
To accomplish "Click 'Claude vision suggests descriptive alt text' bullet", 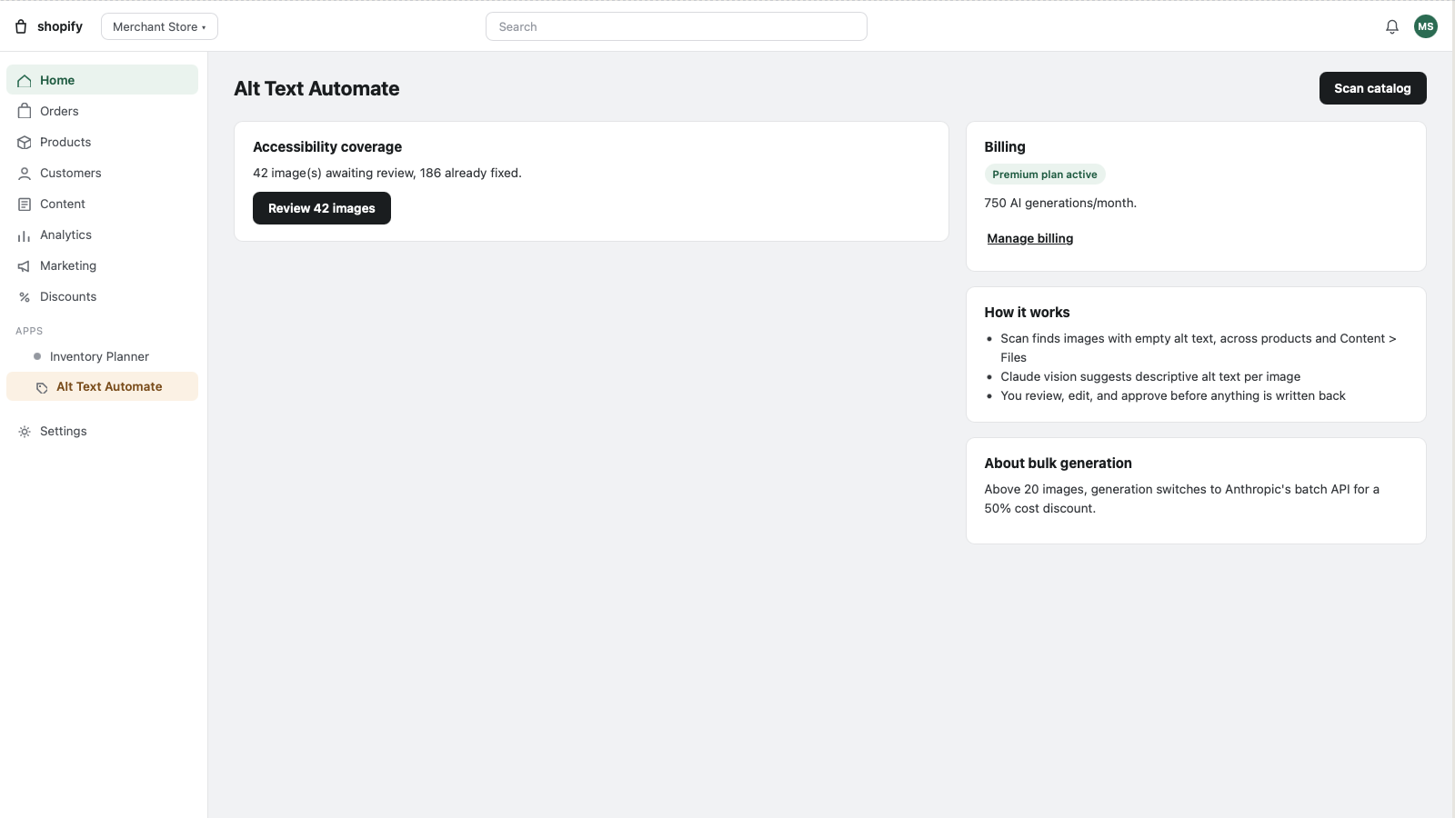I will [x=1150, y=376].
